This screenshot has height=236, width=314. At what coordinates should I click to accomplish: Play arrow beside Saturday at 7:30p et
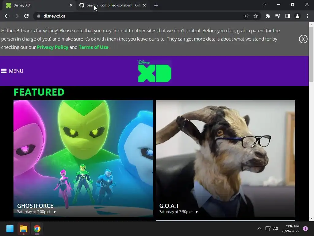point(197,212)
